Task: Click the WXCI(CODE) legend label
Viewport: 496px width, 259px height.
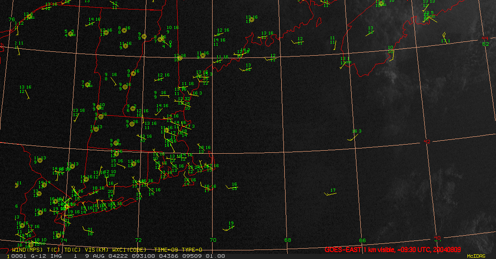Action: 129,250
